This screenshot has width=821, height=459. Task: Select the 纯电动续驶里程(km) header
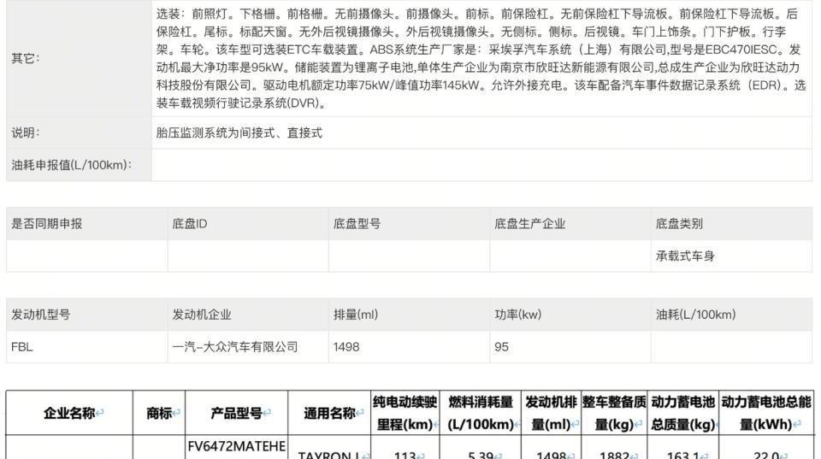[x=405, y=413]
